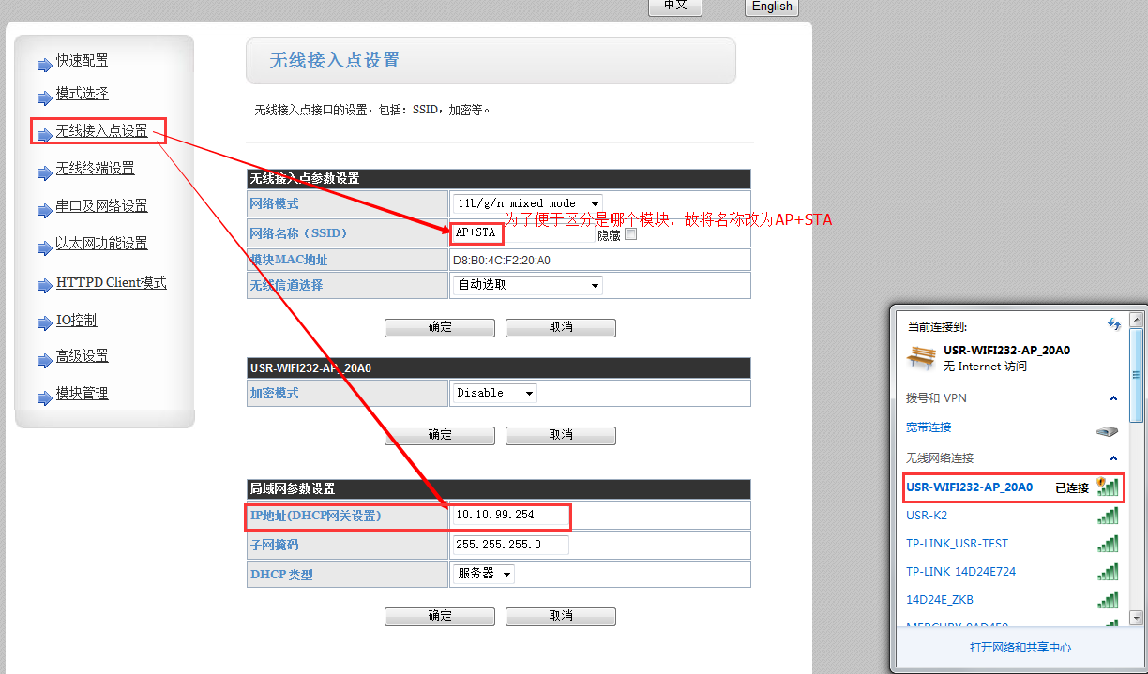
Task: Click the refresh networks icon in network panel
Action: 1113,324
